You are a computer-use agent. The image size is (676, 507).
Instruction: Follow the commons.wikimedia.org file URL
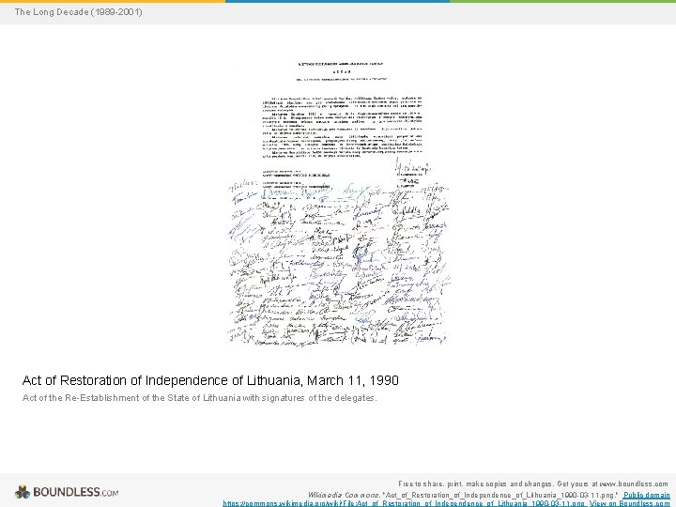pyautogui.click(x=404, y=503)
